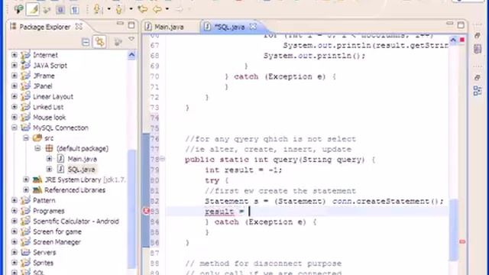The height and width of the screenshot is (275, 489).
Task: Select the Linear Layout project
Action: 53,96
